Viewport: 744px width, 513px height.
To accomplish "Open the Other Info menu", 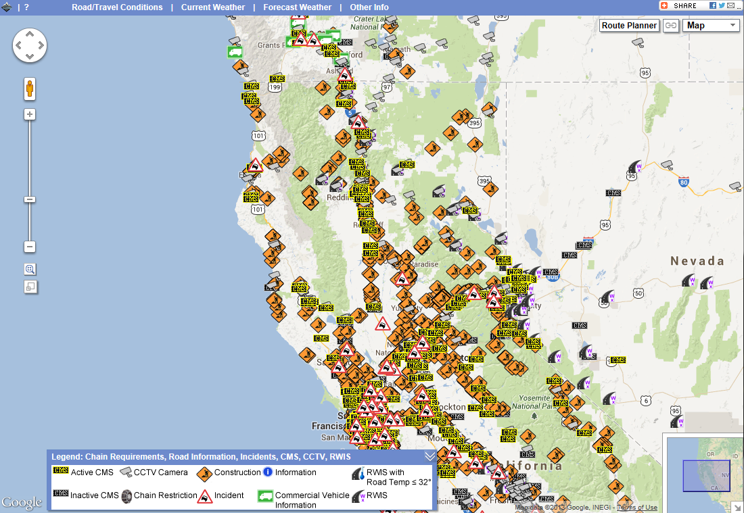I will click(x=369, y=7).
